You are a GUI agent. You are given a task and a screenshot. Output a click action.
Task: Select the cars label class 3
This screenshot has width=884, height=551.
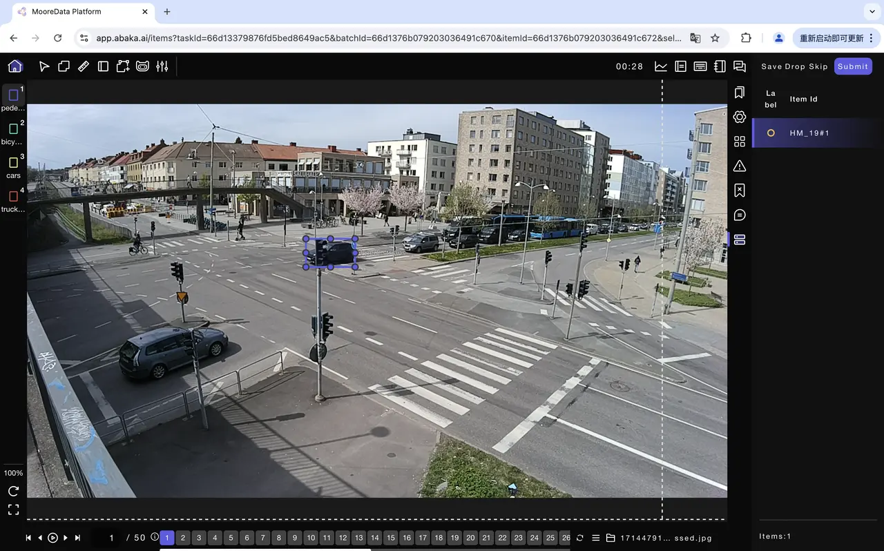[13, 167]
